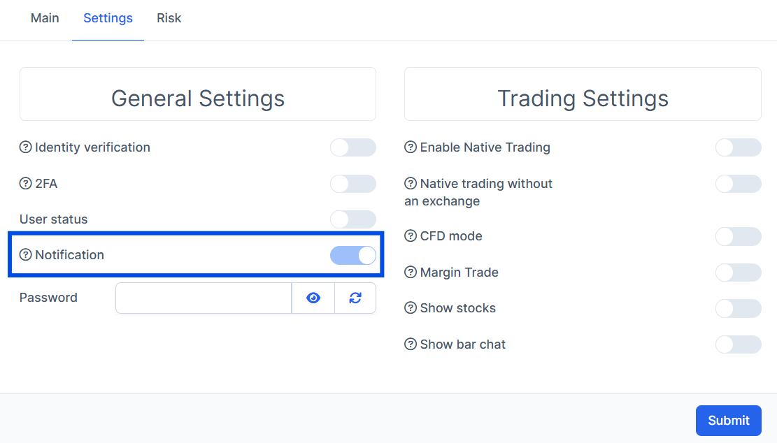Switch to the Main tab
777x443 pixels.
pos(45,18)
